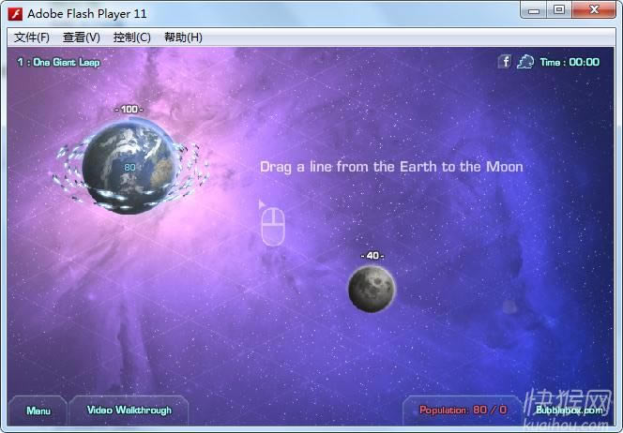Maximize the Flash Player window
This screenshot has width=623, height=433.
pyautogui.click(x=559, y=10)
